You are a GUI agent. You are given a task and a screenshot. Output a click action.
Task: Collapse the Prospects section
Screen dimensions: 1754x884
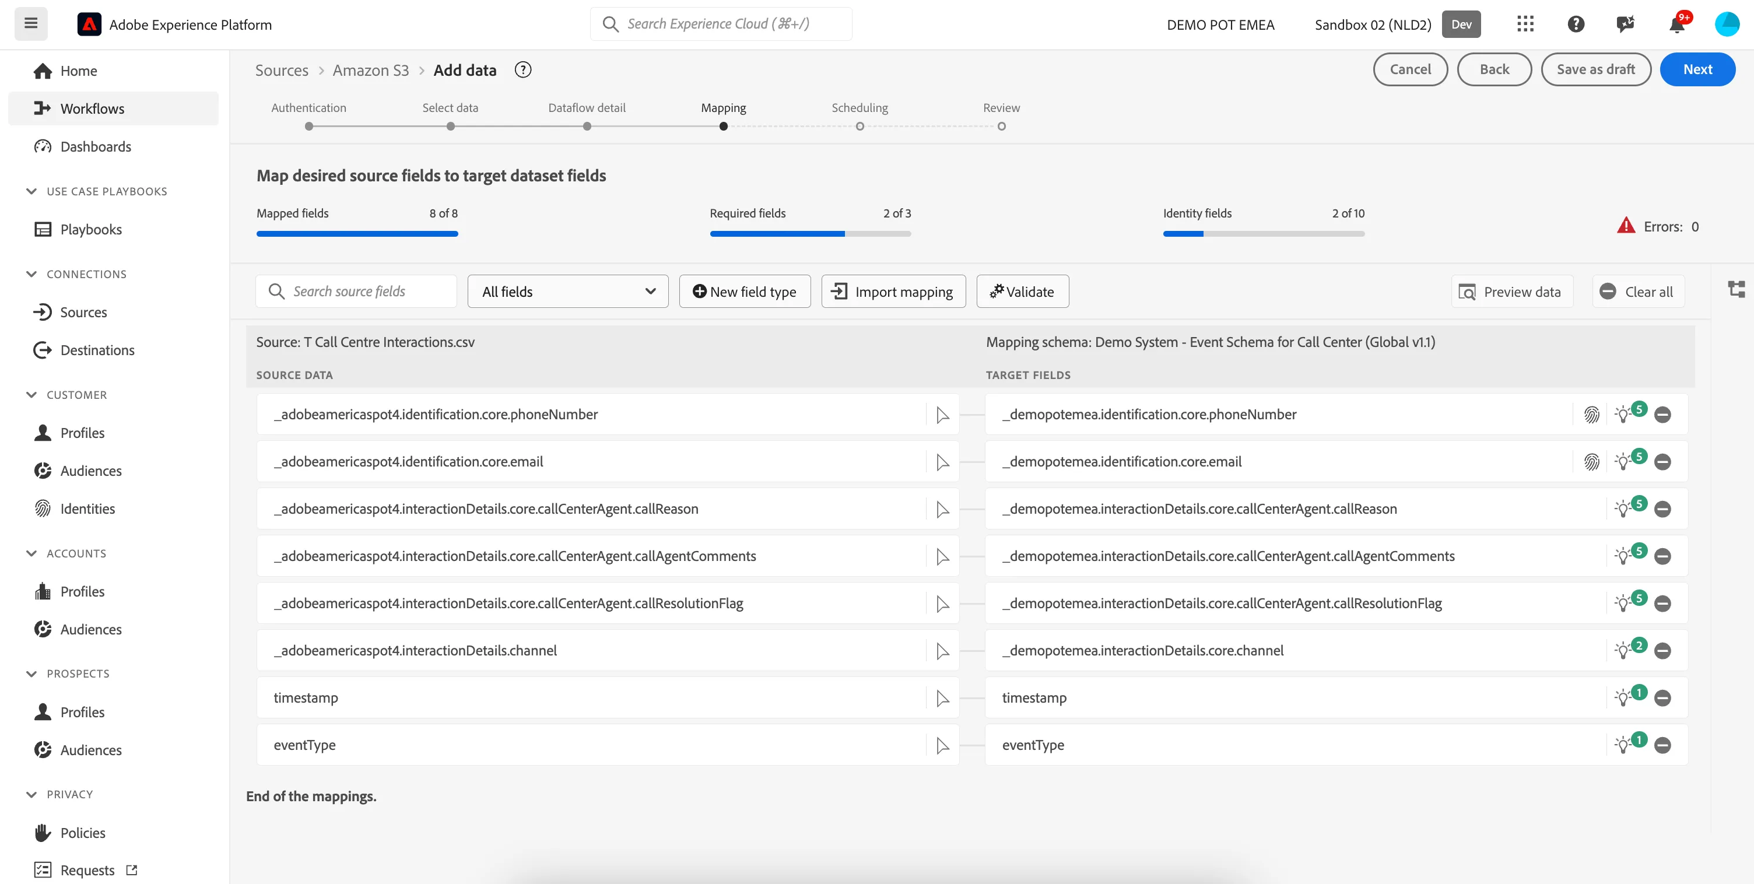[x=31, y=673]
